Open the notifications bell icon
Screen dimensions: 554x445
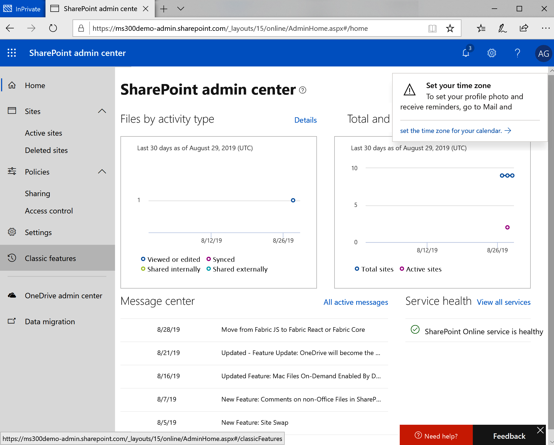point(466,53)
